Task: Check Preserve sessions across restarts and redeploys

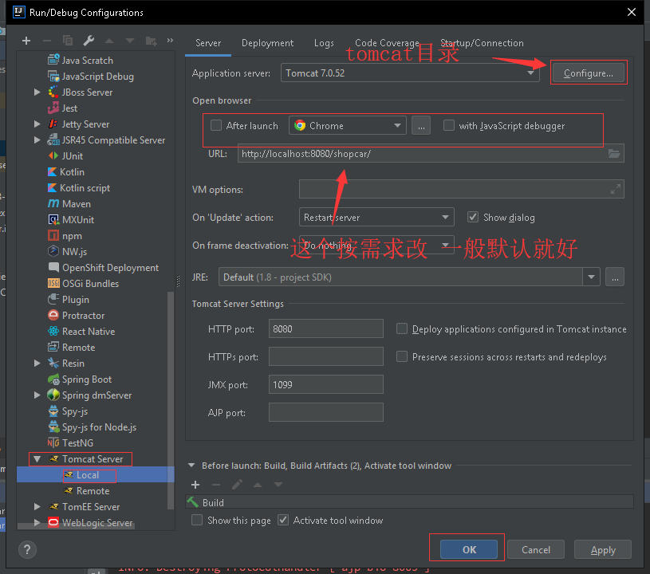Action: [402, 357]
